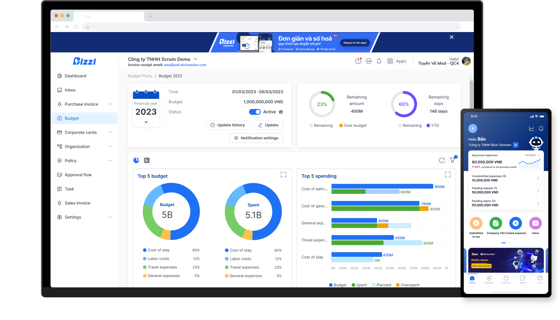Switch budget charts to table view

[147, 160]
